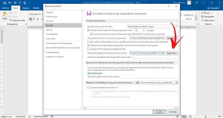Switch to web layout view icon

point(190,116)
